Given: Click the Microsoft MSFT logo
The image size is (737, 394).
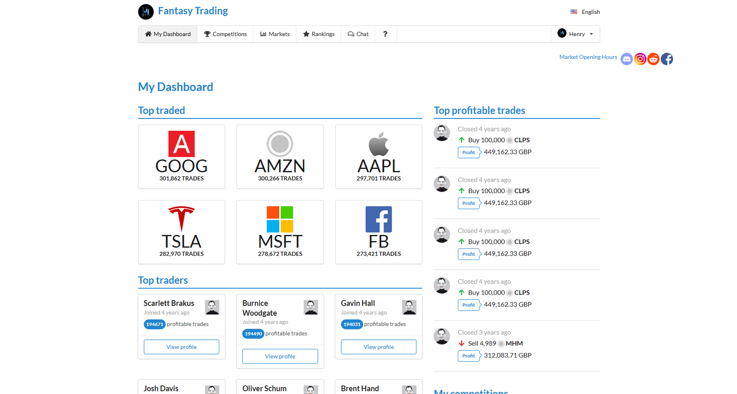Looking at the screenshot, I should [x=280, y=219].
